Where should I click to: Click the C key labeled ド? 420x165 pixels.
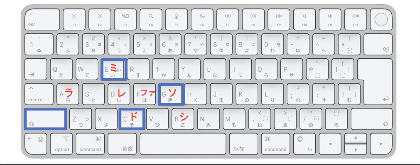point(132,119)
